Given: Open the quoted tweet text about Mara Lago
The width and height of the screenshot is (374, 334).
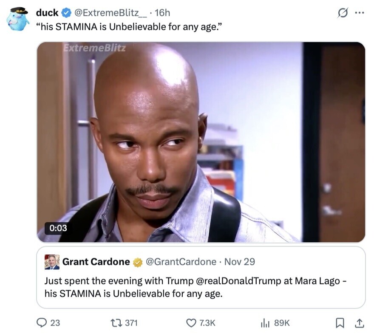Looking at the screenshot, I should pyautogui.click(x=195, y=287).
